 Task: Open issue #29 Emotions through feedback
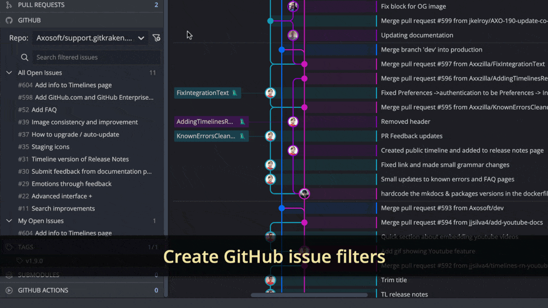(x=65, y=184)
